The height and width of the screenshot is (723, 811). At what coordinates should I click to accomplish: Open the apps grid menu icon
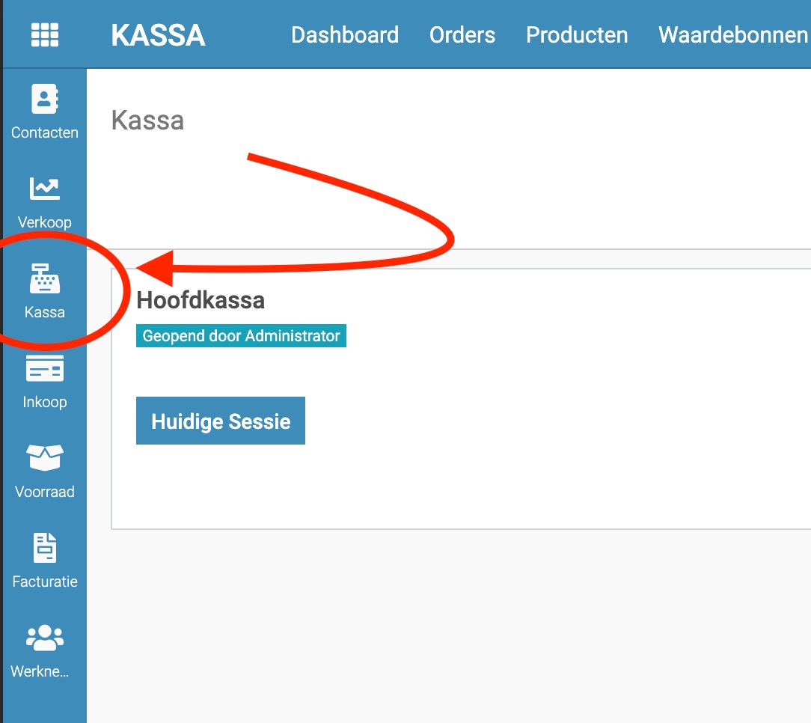44,35
